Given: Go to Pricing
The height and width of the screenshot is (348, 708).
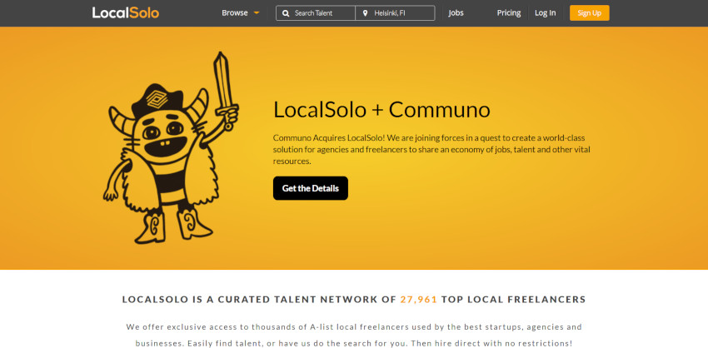Looking at the screenshot, I should point(509,13).
